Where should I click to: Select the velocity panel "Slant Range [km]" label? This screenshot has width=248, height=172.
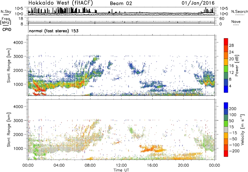(x=9, y=130)
